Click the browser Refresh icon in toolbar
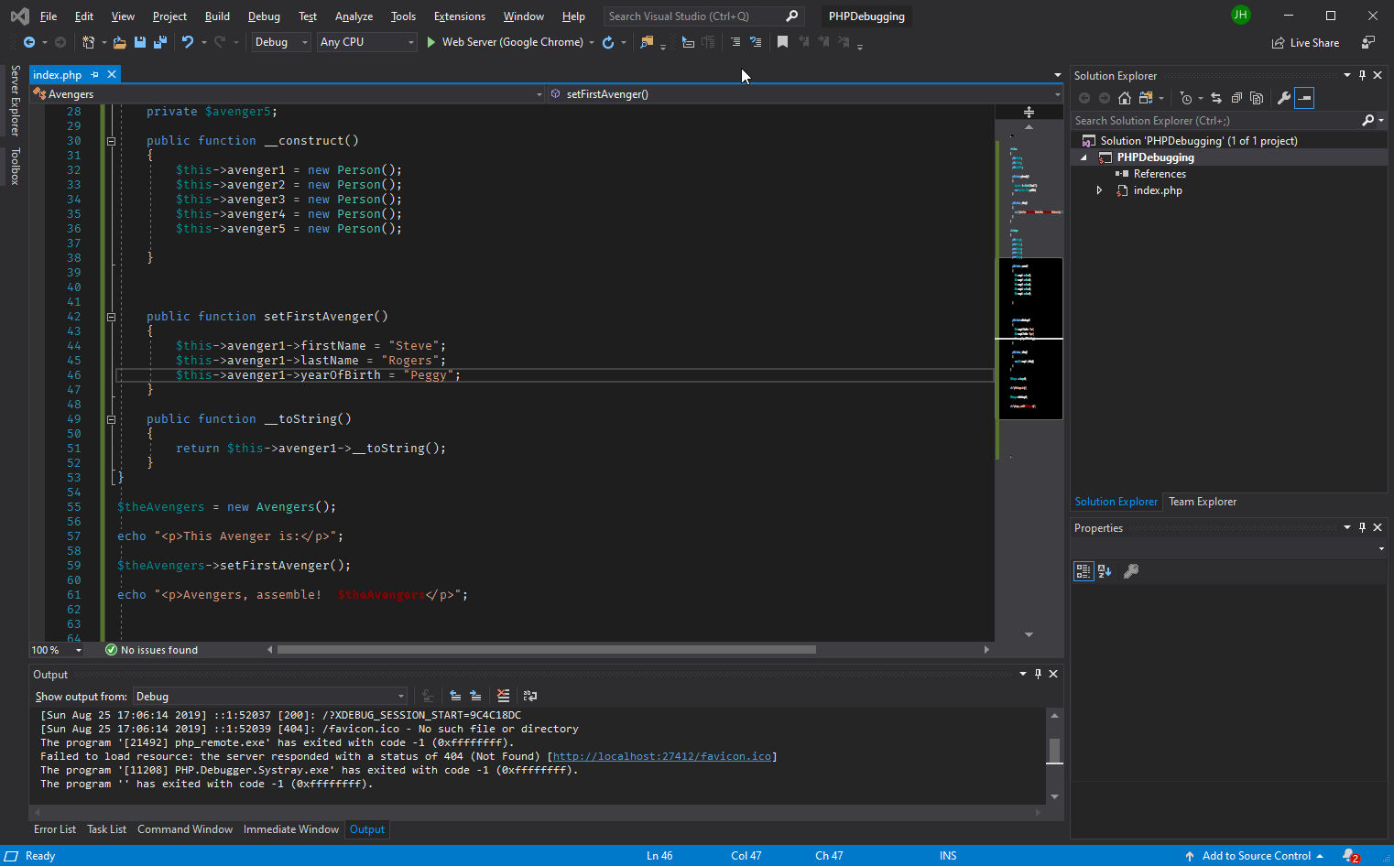 [608, 42]
